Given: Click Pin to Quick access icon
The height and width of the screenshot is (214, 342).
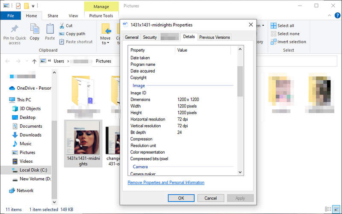Looking at the screenshot, I should [15, 29].
